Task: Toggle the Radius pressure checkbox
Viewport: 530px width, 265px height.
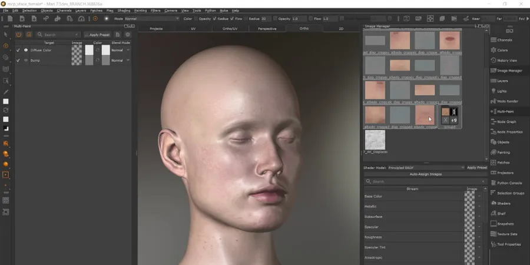Action: pos(216,19)
